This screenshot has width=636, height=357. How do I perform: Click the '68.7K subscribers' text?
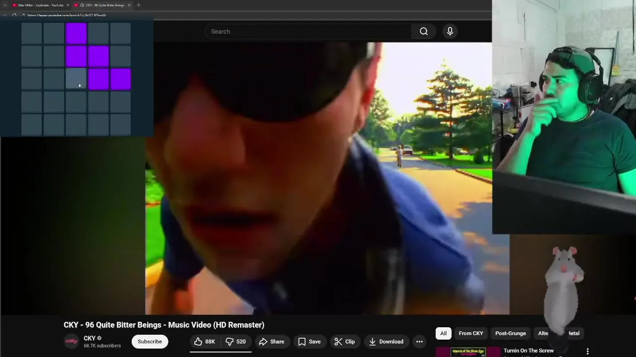(x=102, y=346)
